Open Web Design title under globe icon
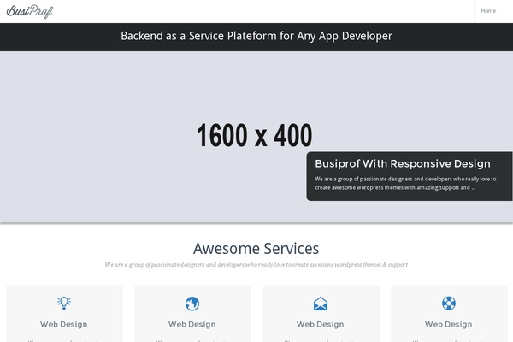 coord(192,324)
